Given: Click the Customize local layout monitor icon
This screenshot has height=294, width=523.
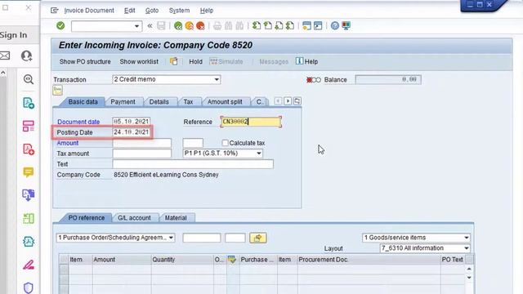Looking at the screenshot, I should [x=346, y=25].
